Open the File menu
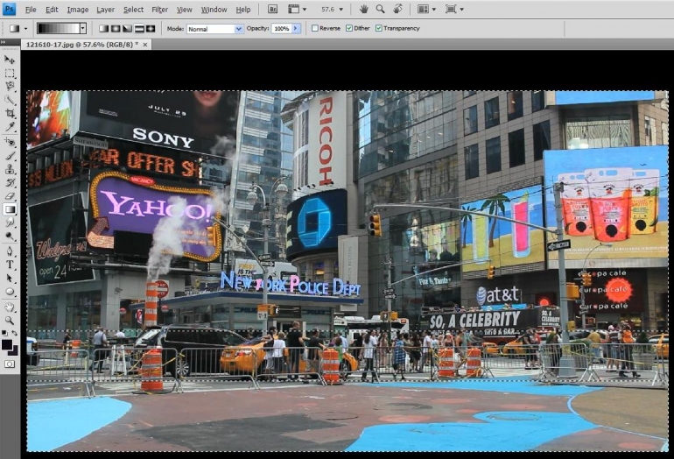 (x=31, y=10)
